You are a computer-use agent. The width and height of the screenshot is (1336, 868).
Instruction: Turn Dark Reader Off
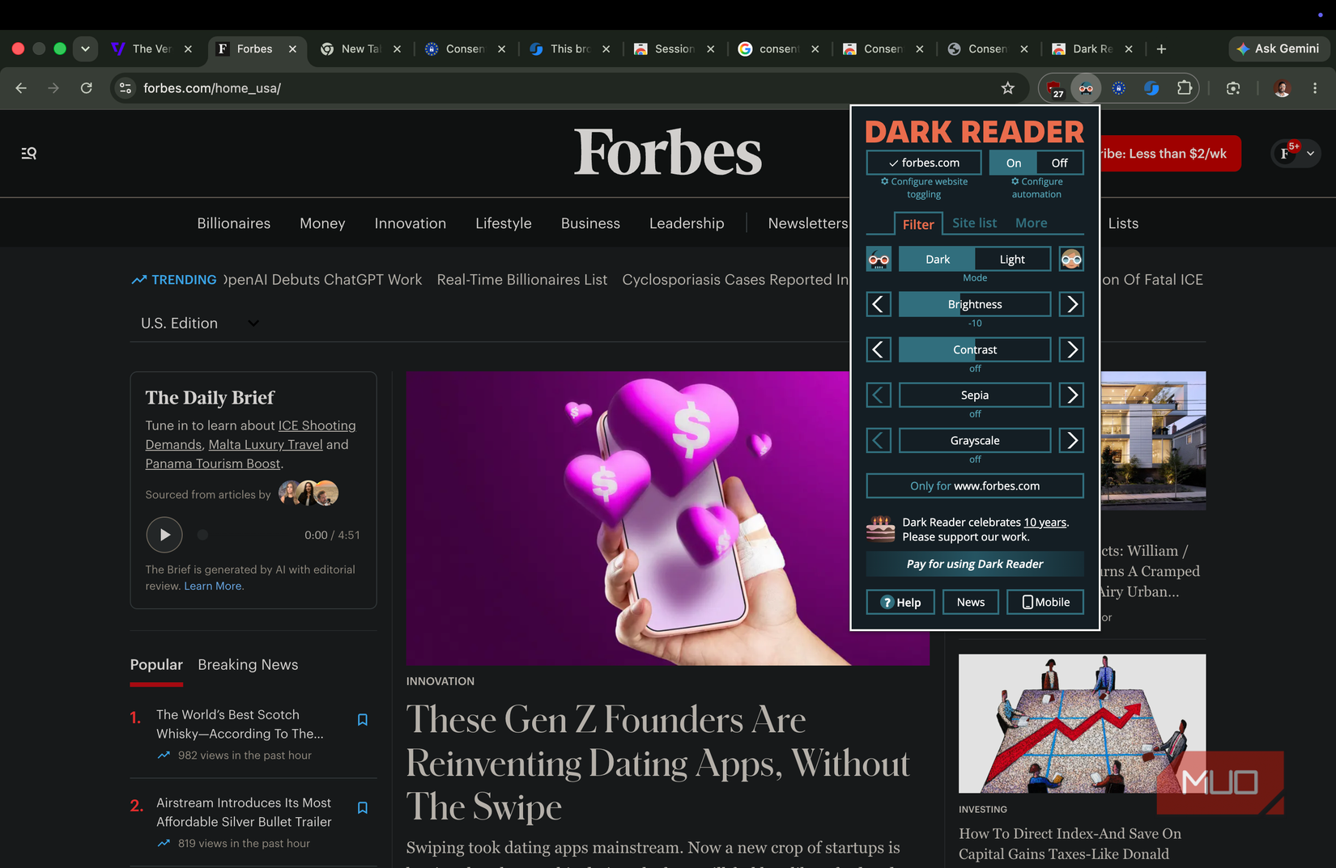(x=1059, y=163)
